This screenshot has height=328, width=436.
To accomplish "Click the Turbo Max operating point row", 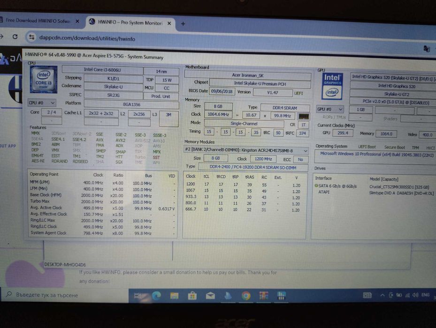I will tap(103, 201).
